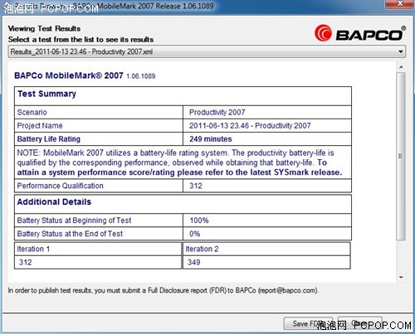Viewport: 415px width, 334px height.
Task: Click the Iteration 1 score 312
Action: click(25, 262)
